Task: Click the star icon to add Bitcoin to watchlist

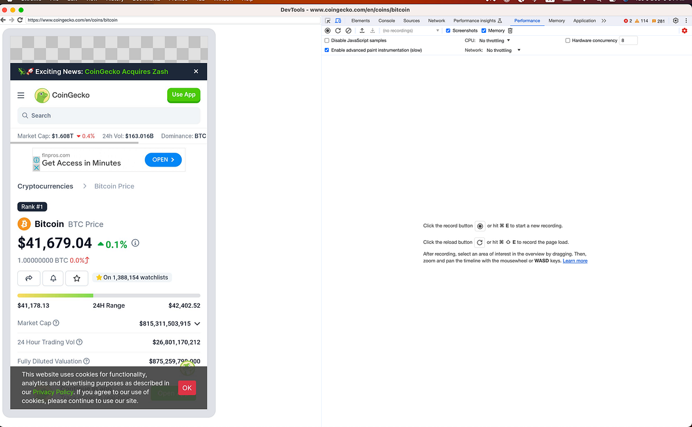Action: pyautogui.click(x=77, y=277)
